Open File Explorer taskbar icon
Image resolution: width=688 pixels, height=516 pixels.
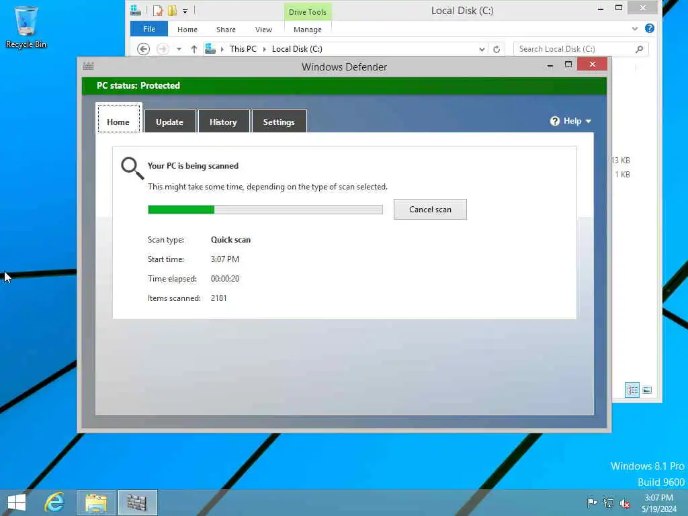click(x=96, y=503)
